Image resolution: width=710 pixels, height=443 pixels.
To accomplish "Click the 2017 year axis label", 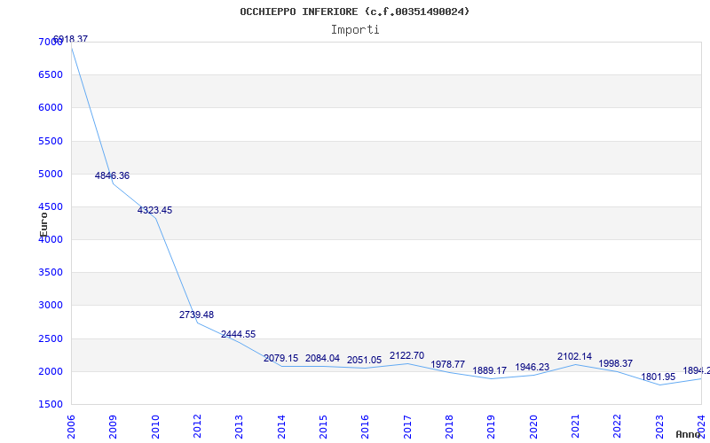I will click(x=407, y=427).
